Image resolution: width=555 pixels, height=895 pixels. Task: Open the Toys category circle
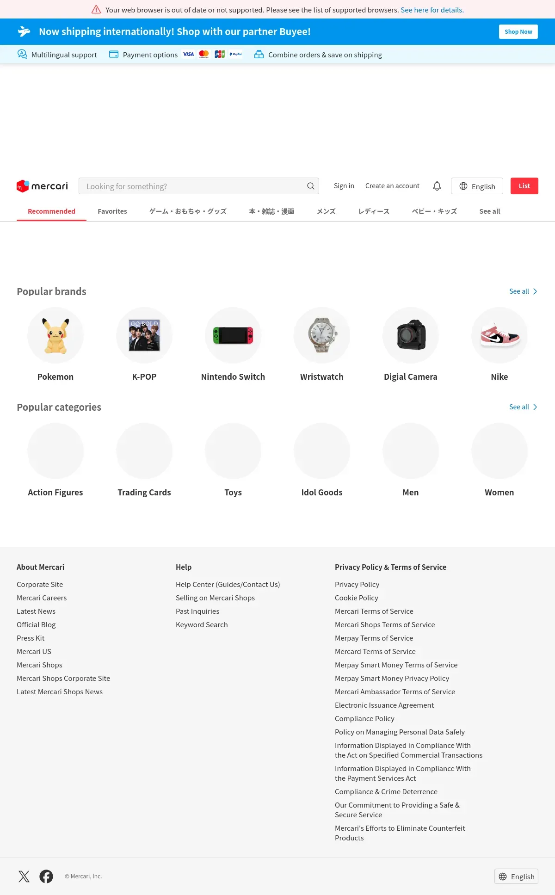[x=233, y=451]
